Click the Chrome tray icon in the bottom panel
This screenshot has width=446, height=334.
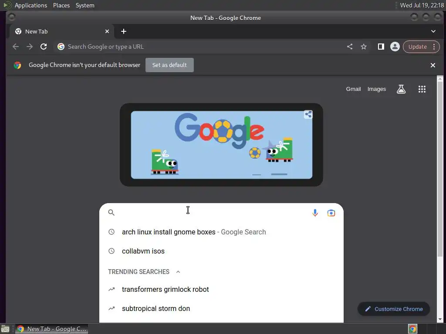pos(413,329)
